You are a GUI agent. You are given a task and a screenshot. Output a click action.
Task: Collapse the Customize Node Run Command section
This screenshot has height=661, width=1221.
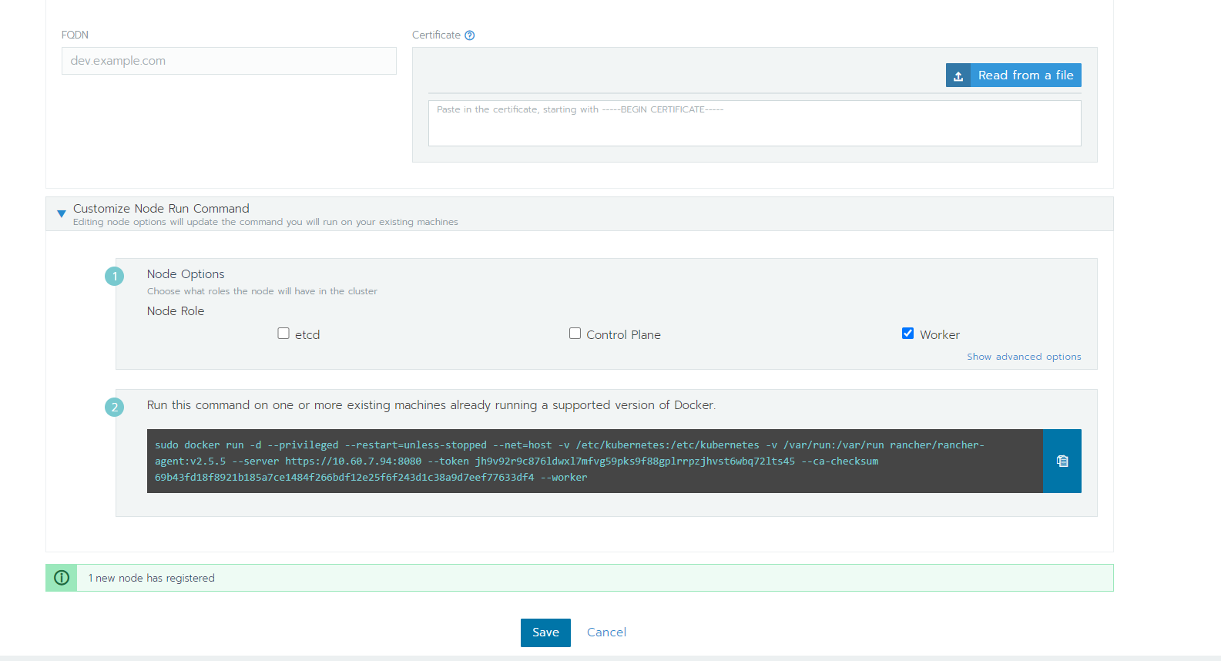click(62, 213)
